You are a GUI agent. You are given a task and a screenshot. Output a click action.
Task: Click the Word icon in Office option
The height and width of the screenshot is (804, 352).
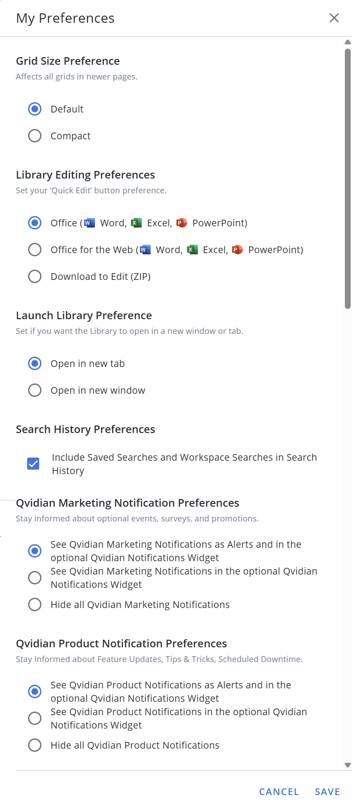click(90, 223)
